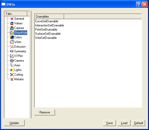Select the Metafor label in the tree
Screen dimensions: 149x130
19,79
